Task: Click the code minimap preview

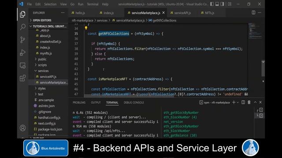Action: 255,31
